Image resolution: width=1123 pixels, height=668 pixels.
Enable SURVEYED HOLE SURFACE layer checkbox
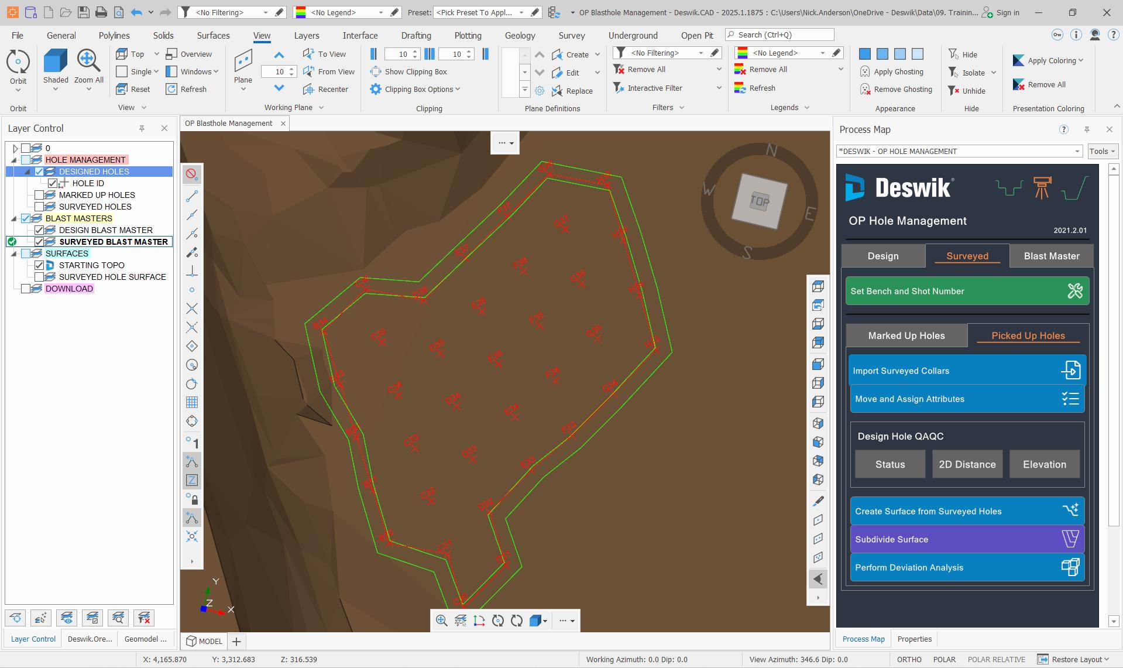(39, 277)
